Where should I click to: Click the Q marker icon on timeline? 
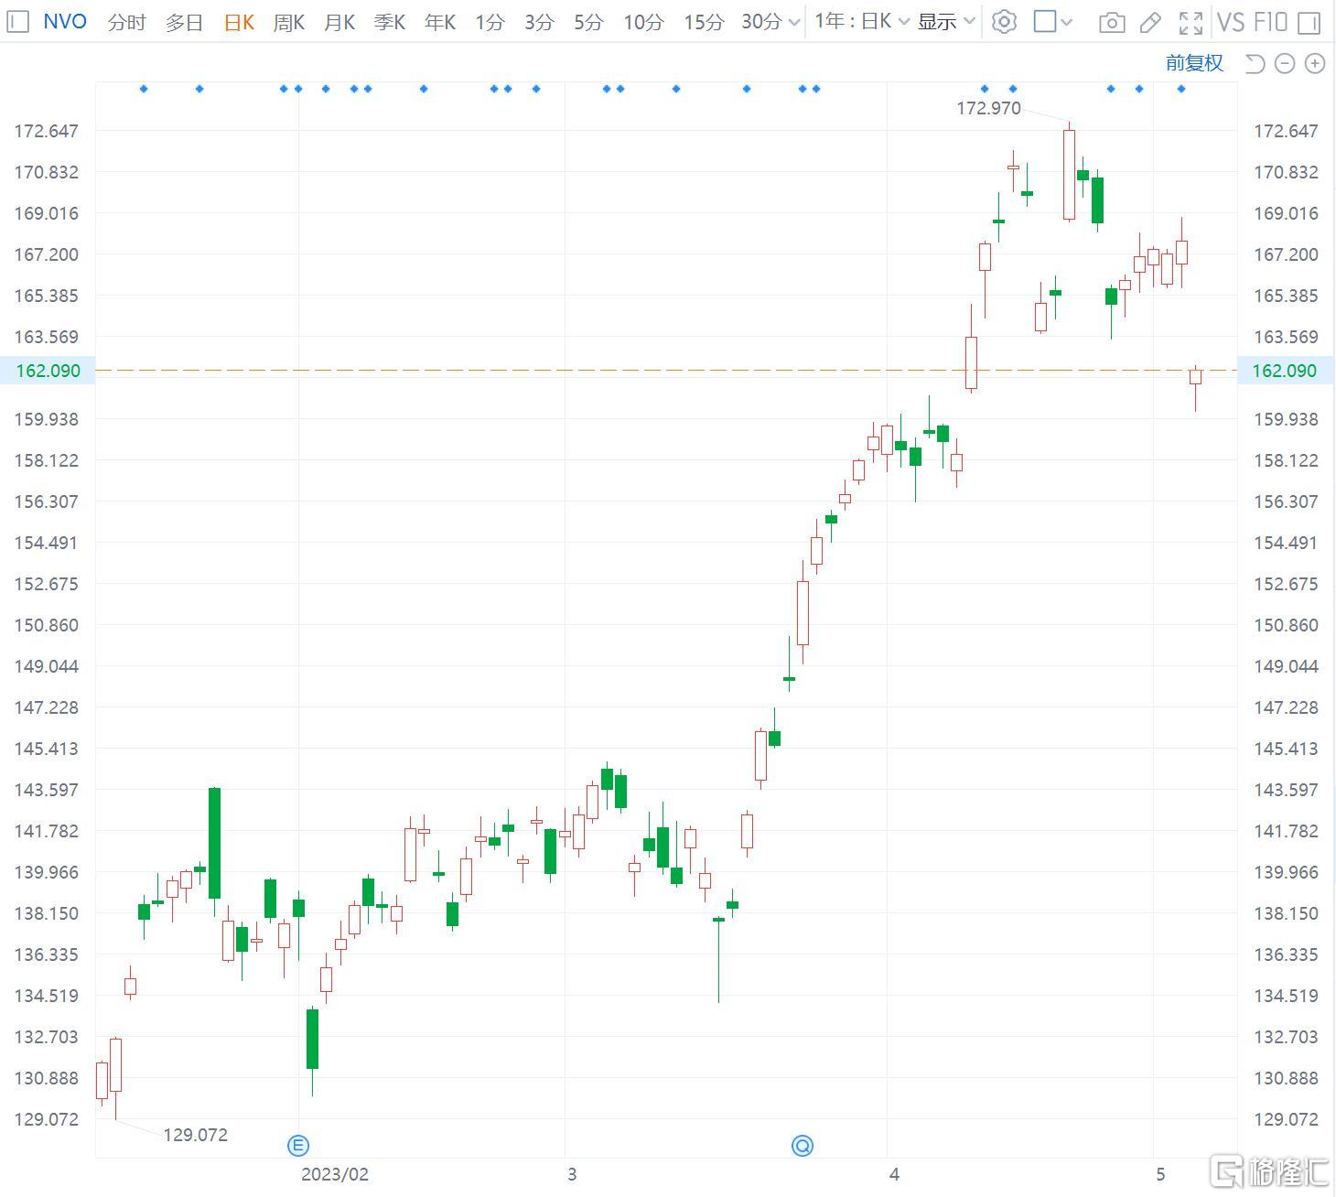[803, 1145]
